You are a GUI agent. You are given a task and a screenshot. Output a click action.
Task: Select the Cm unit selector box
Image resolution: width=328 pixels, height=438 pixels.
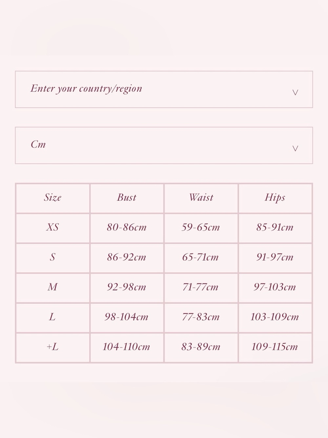click(x=164, y=145)
